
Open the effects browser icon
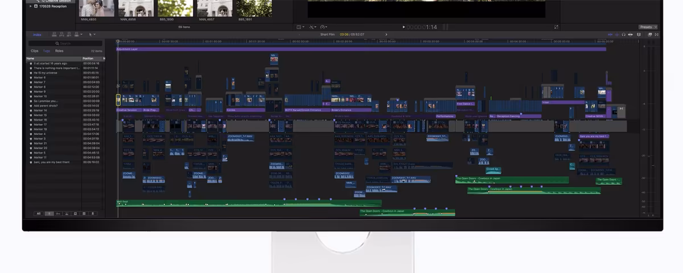tap(649, 34)
